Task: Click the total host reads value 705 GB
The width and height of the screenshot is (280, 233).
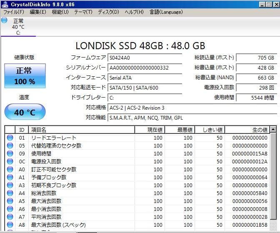Action: (x=256, y=58)
